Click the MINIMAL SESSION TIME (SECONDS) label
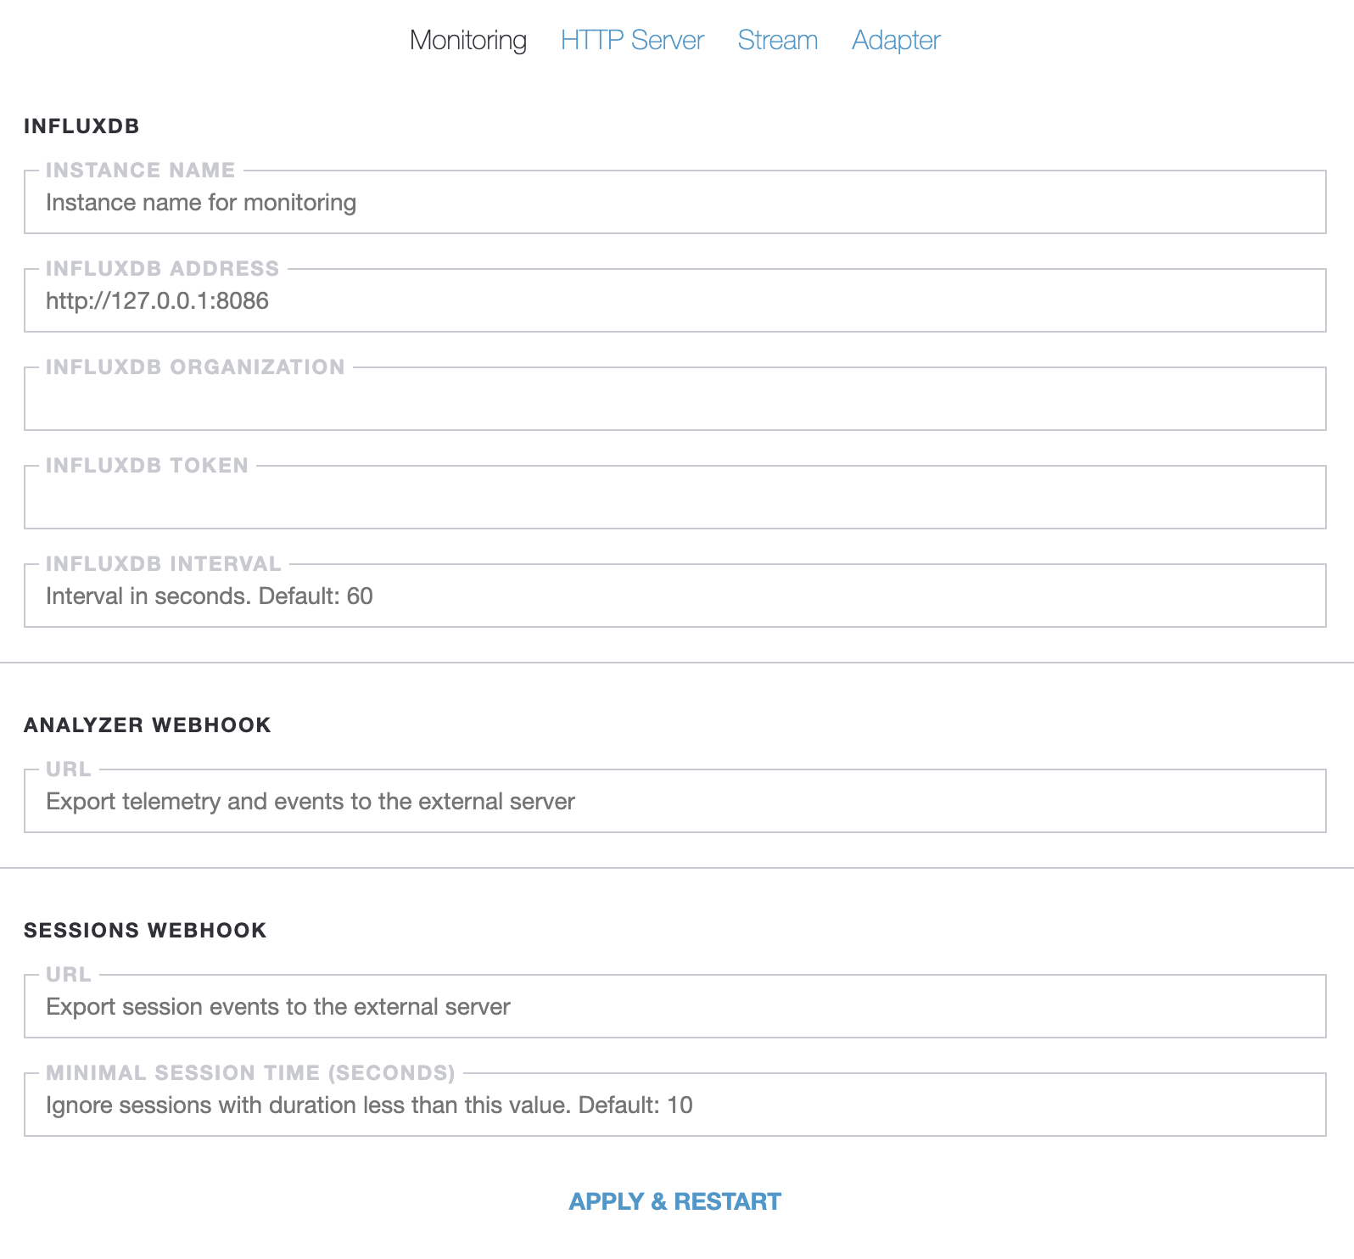This screenshot has height=1259, width=1354. (250, 1073)
